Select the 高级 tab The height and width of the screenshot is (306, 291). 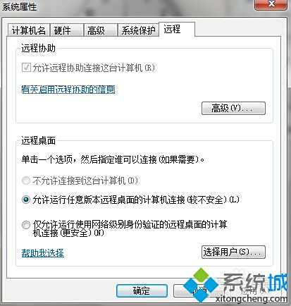(x=100, y=30)
